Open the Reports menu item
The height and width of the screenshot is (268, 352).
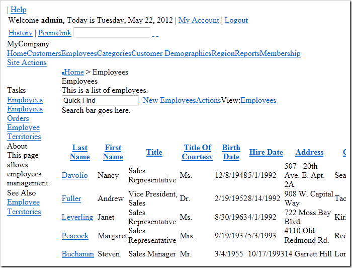coord(247,53)
